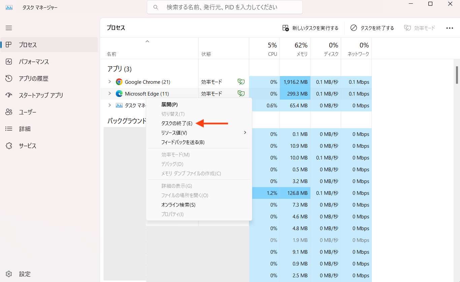460x282 pixels.
Task: Click the efficiency leaf icon on Chrome row
Action: pyautogui.click(x=241, y=82)
